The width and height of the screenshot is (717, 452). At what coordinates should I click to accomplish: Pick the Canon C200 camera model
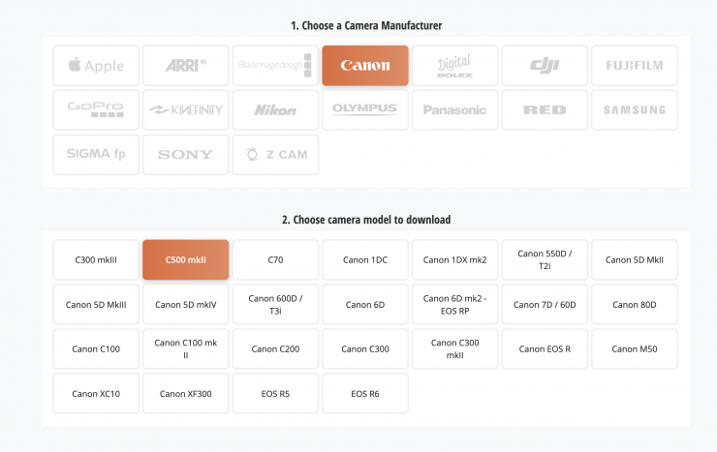(x=275, y=348)
